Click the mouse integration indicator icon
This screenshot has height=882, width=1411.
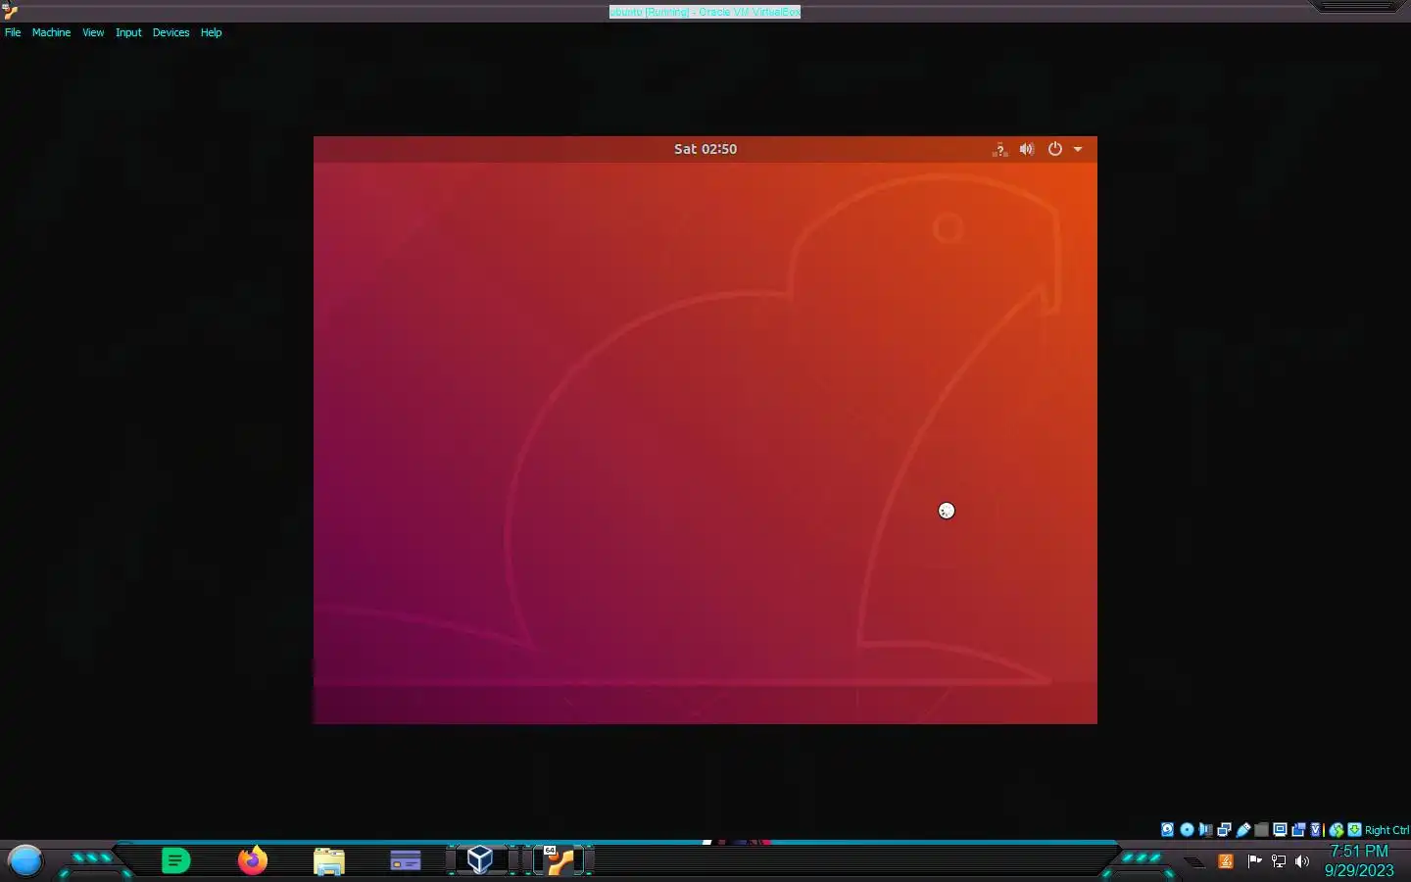[x=1337, y=830]
